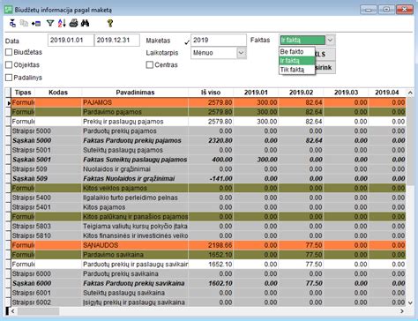Click the 'Kitos veiklos pajamos' row
The height and width of the screenshot is (321, 418).
point(208,188)
